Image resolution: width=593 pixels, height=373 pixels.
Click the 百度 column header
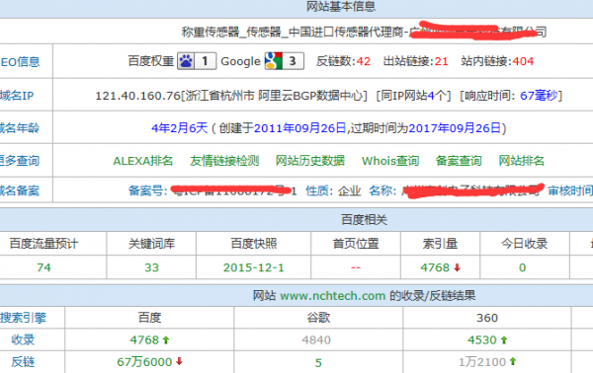(150, 318)
